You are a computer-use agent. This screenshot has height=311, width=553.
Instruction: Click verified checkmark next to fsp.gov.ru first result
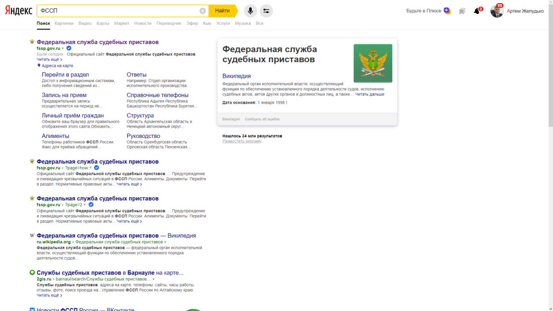pyautogui.click(x=69, y=48)
